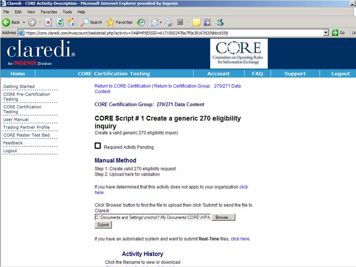Click 'CORE Certification Group: 270/271 Data Content' heading
Viewport: 356px width, 267px height.
[149, 104]
